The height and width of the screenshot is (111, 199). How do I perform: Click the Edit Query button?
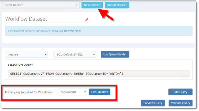click(181, 92)
